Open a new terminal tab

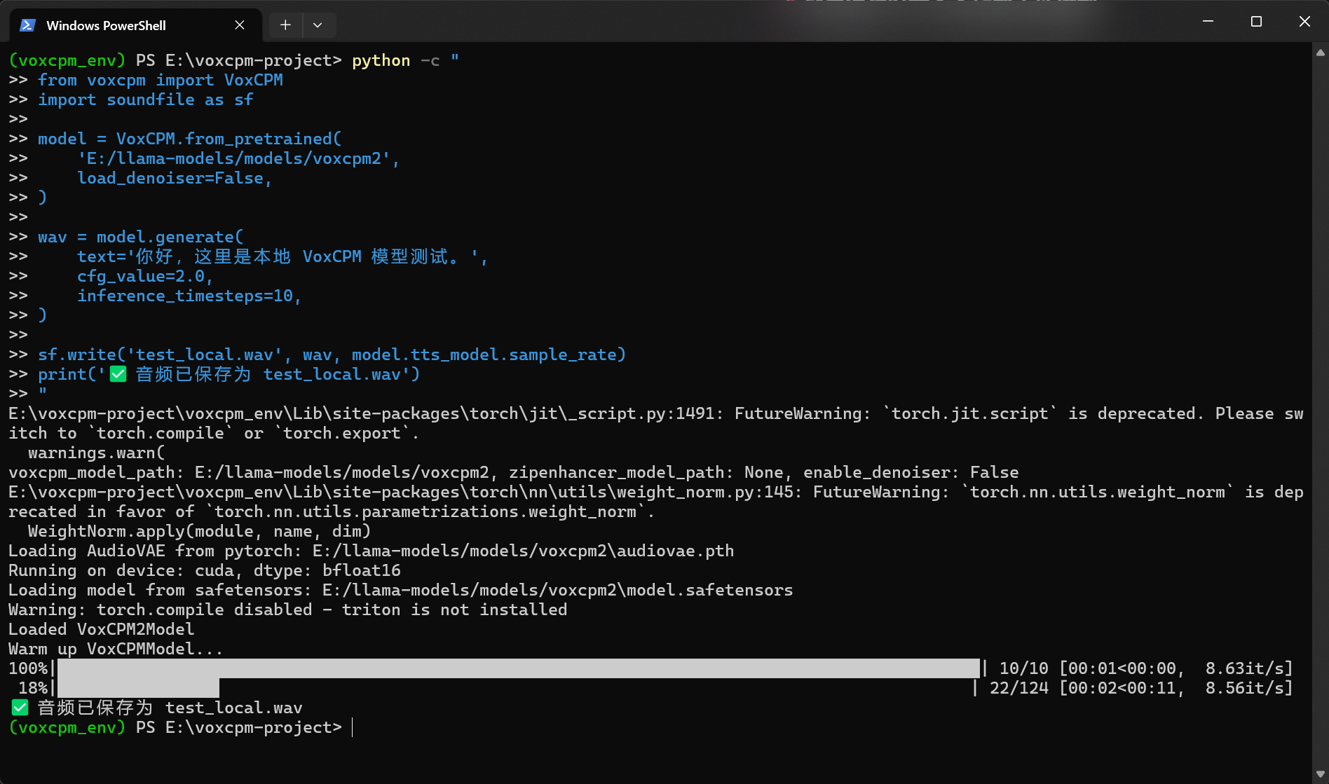[285, 25]
